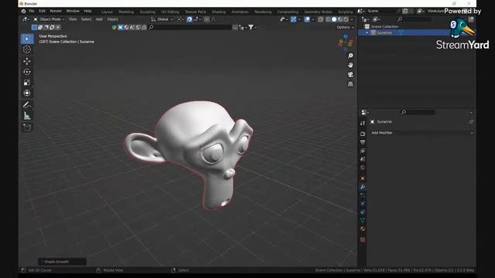Switch to material preview shading
Image resolution: width=495 pixels, height=278 pixels.
click(340, 19)
